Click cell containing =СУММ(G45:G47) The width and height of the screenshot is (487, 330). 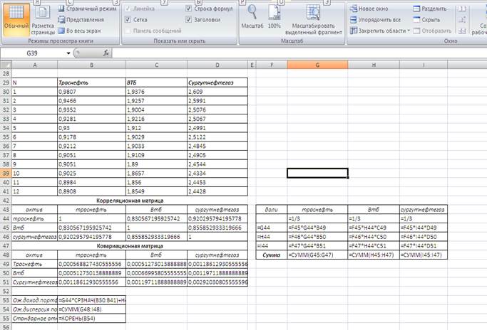(317, 254)
